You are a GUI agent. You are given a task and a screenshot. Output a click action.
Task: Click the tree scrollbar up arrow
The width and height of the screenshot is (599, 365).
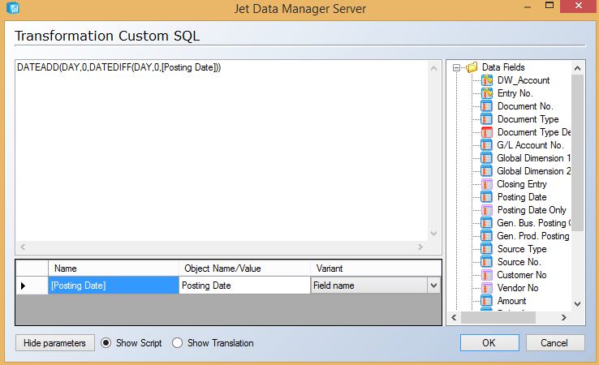(577, 68)
